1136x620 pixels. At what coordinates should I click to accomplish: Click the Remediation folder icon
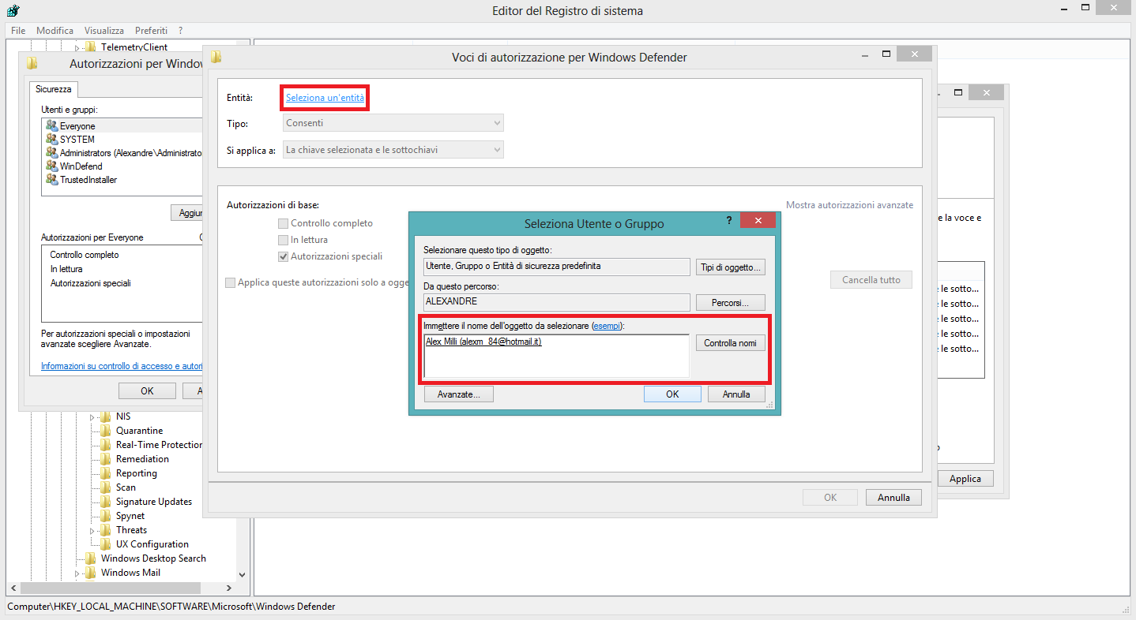pyautogui.click(x=106, y=459)
